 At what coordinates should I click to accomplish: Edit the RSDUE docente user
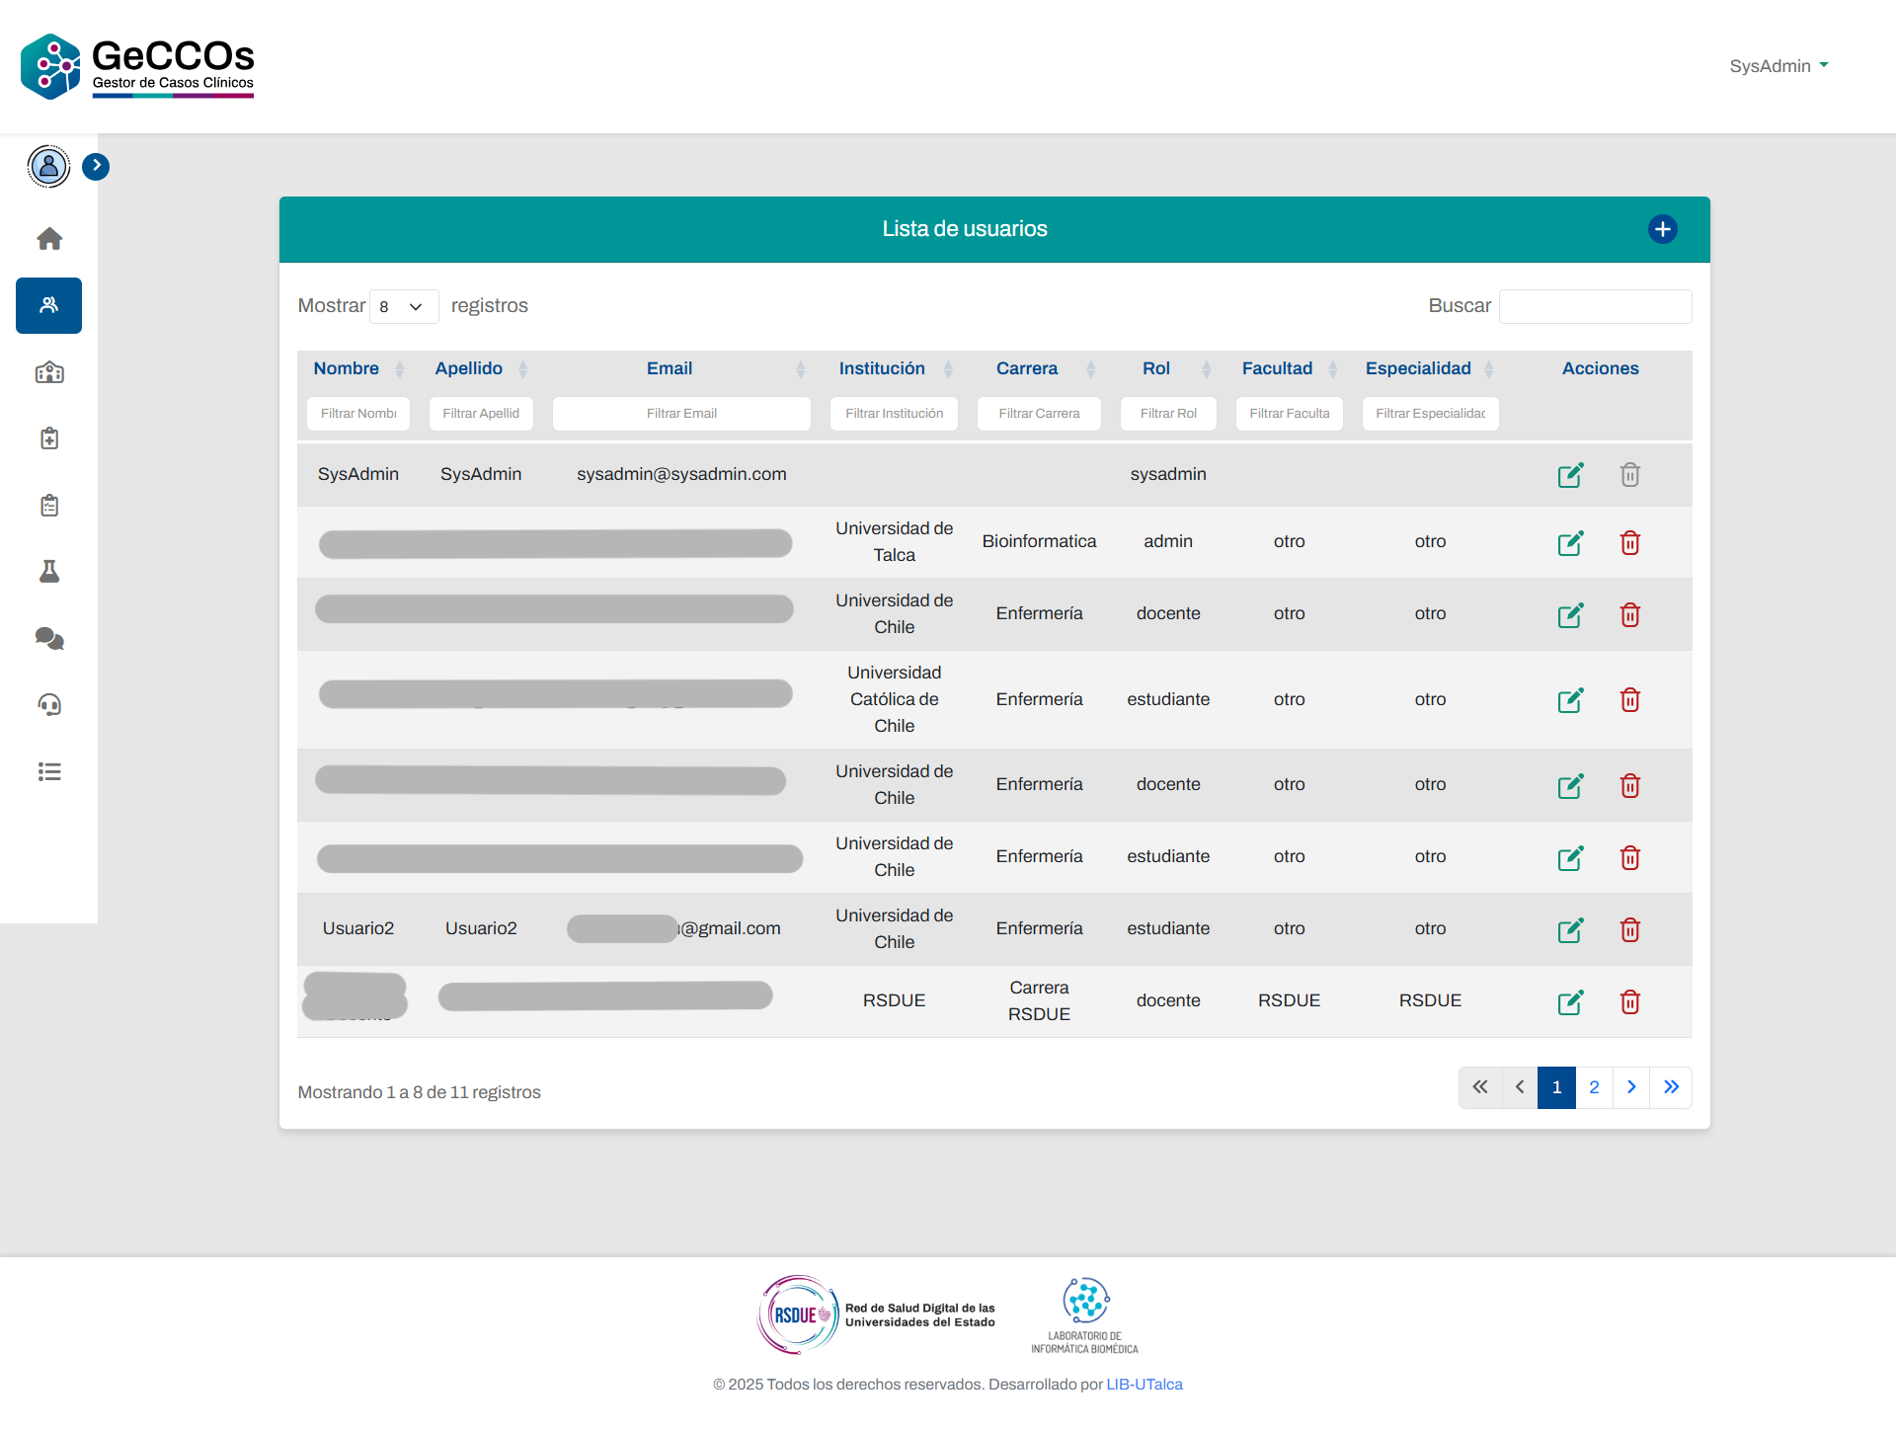(x=1571, y=1001)
